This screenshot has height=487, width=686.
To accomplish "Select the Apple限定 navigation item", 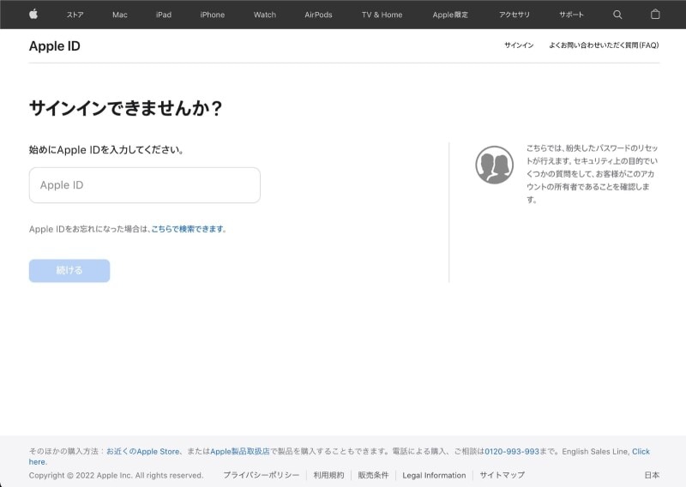I will point(450,15).
